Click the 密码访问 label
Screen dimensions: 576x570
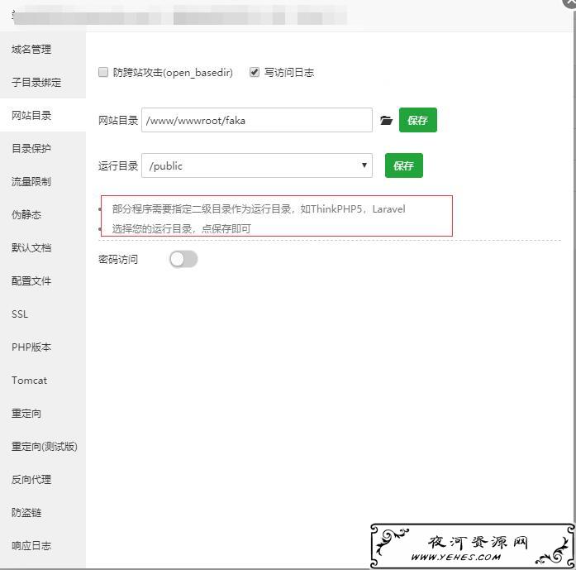pos(118,259)
